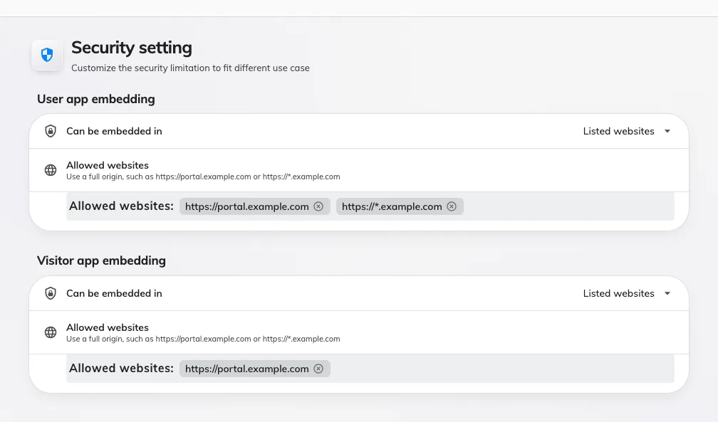This screenshot has height=422, width=718.
Task: Click Allowed websites title under Visitor app embedding
Action: (x=107, y=328)
